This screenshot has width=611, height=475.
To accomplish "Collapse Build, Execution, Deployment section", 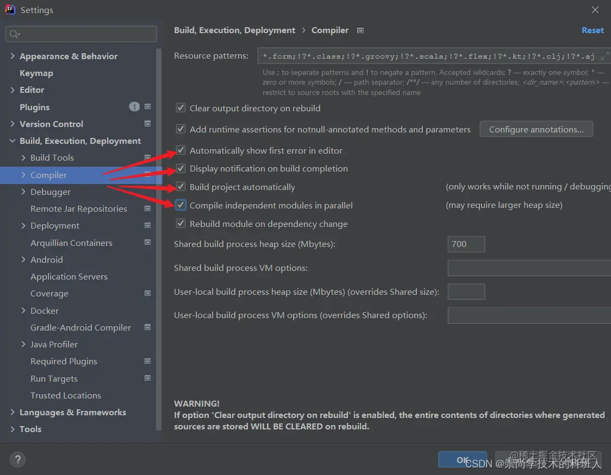I will click(13, 141).
